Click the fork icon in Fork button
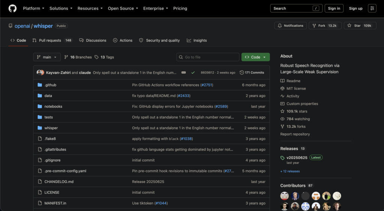Viewport: 384px width, 211px height. pos(314,26)
